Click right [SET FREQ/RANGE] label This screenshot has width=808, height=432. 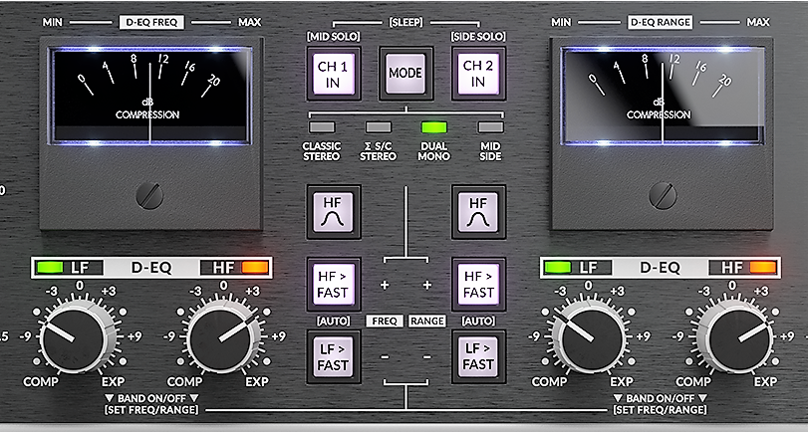click(661, 410)
